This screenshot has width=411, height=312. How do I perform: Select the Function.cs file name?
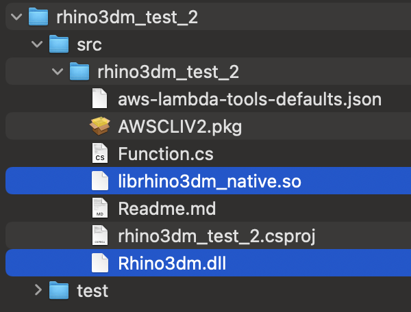click(159, 154)
